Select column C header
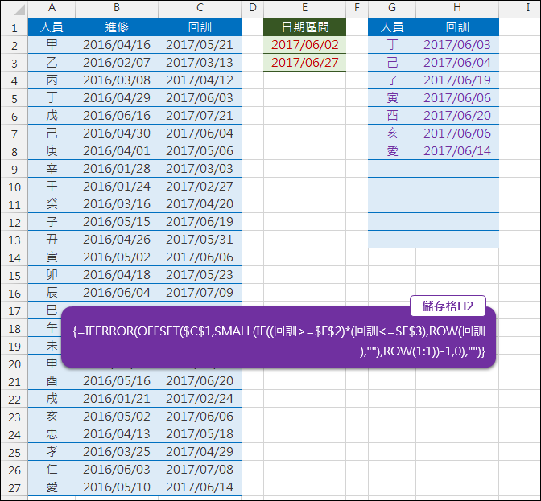The image size is (541, 501). pos(200,8)
